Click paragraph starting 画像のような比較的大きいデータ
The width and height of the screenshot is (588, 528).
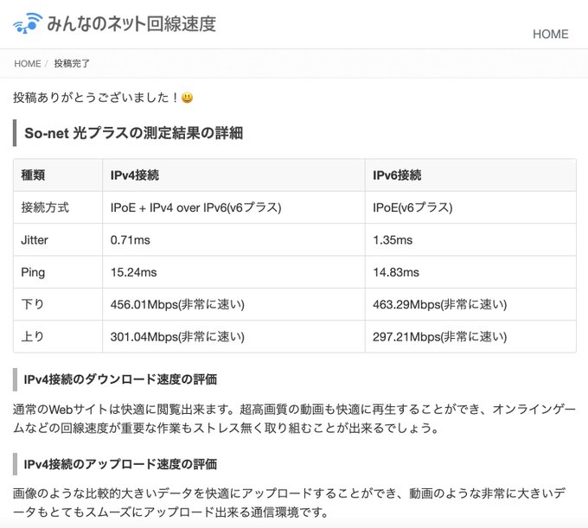(290, 503)
